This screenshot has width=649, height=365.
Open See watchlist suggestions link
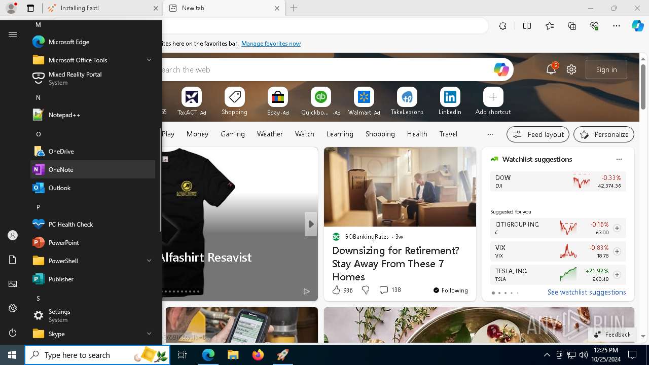pyautogui.click(x=587, y=292)
